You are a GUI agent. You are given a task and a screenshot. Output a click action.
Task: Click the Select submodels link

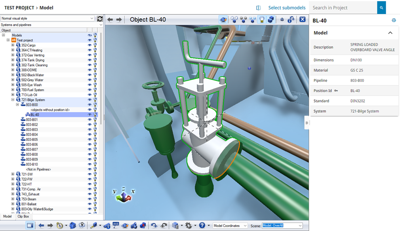pyautogui.click(x=288, y=8)
